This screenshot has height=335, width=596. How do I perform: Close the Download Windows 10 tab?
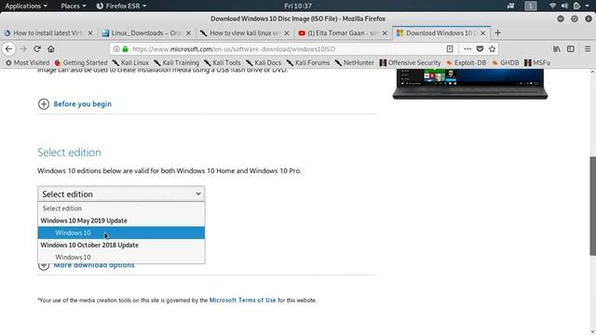tap(482, 33)
